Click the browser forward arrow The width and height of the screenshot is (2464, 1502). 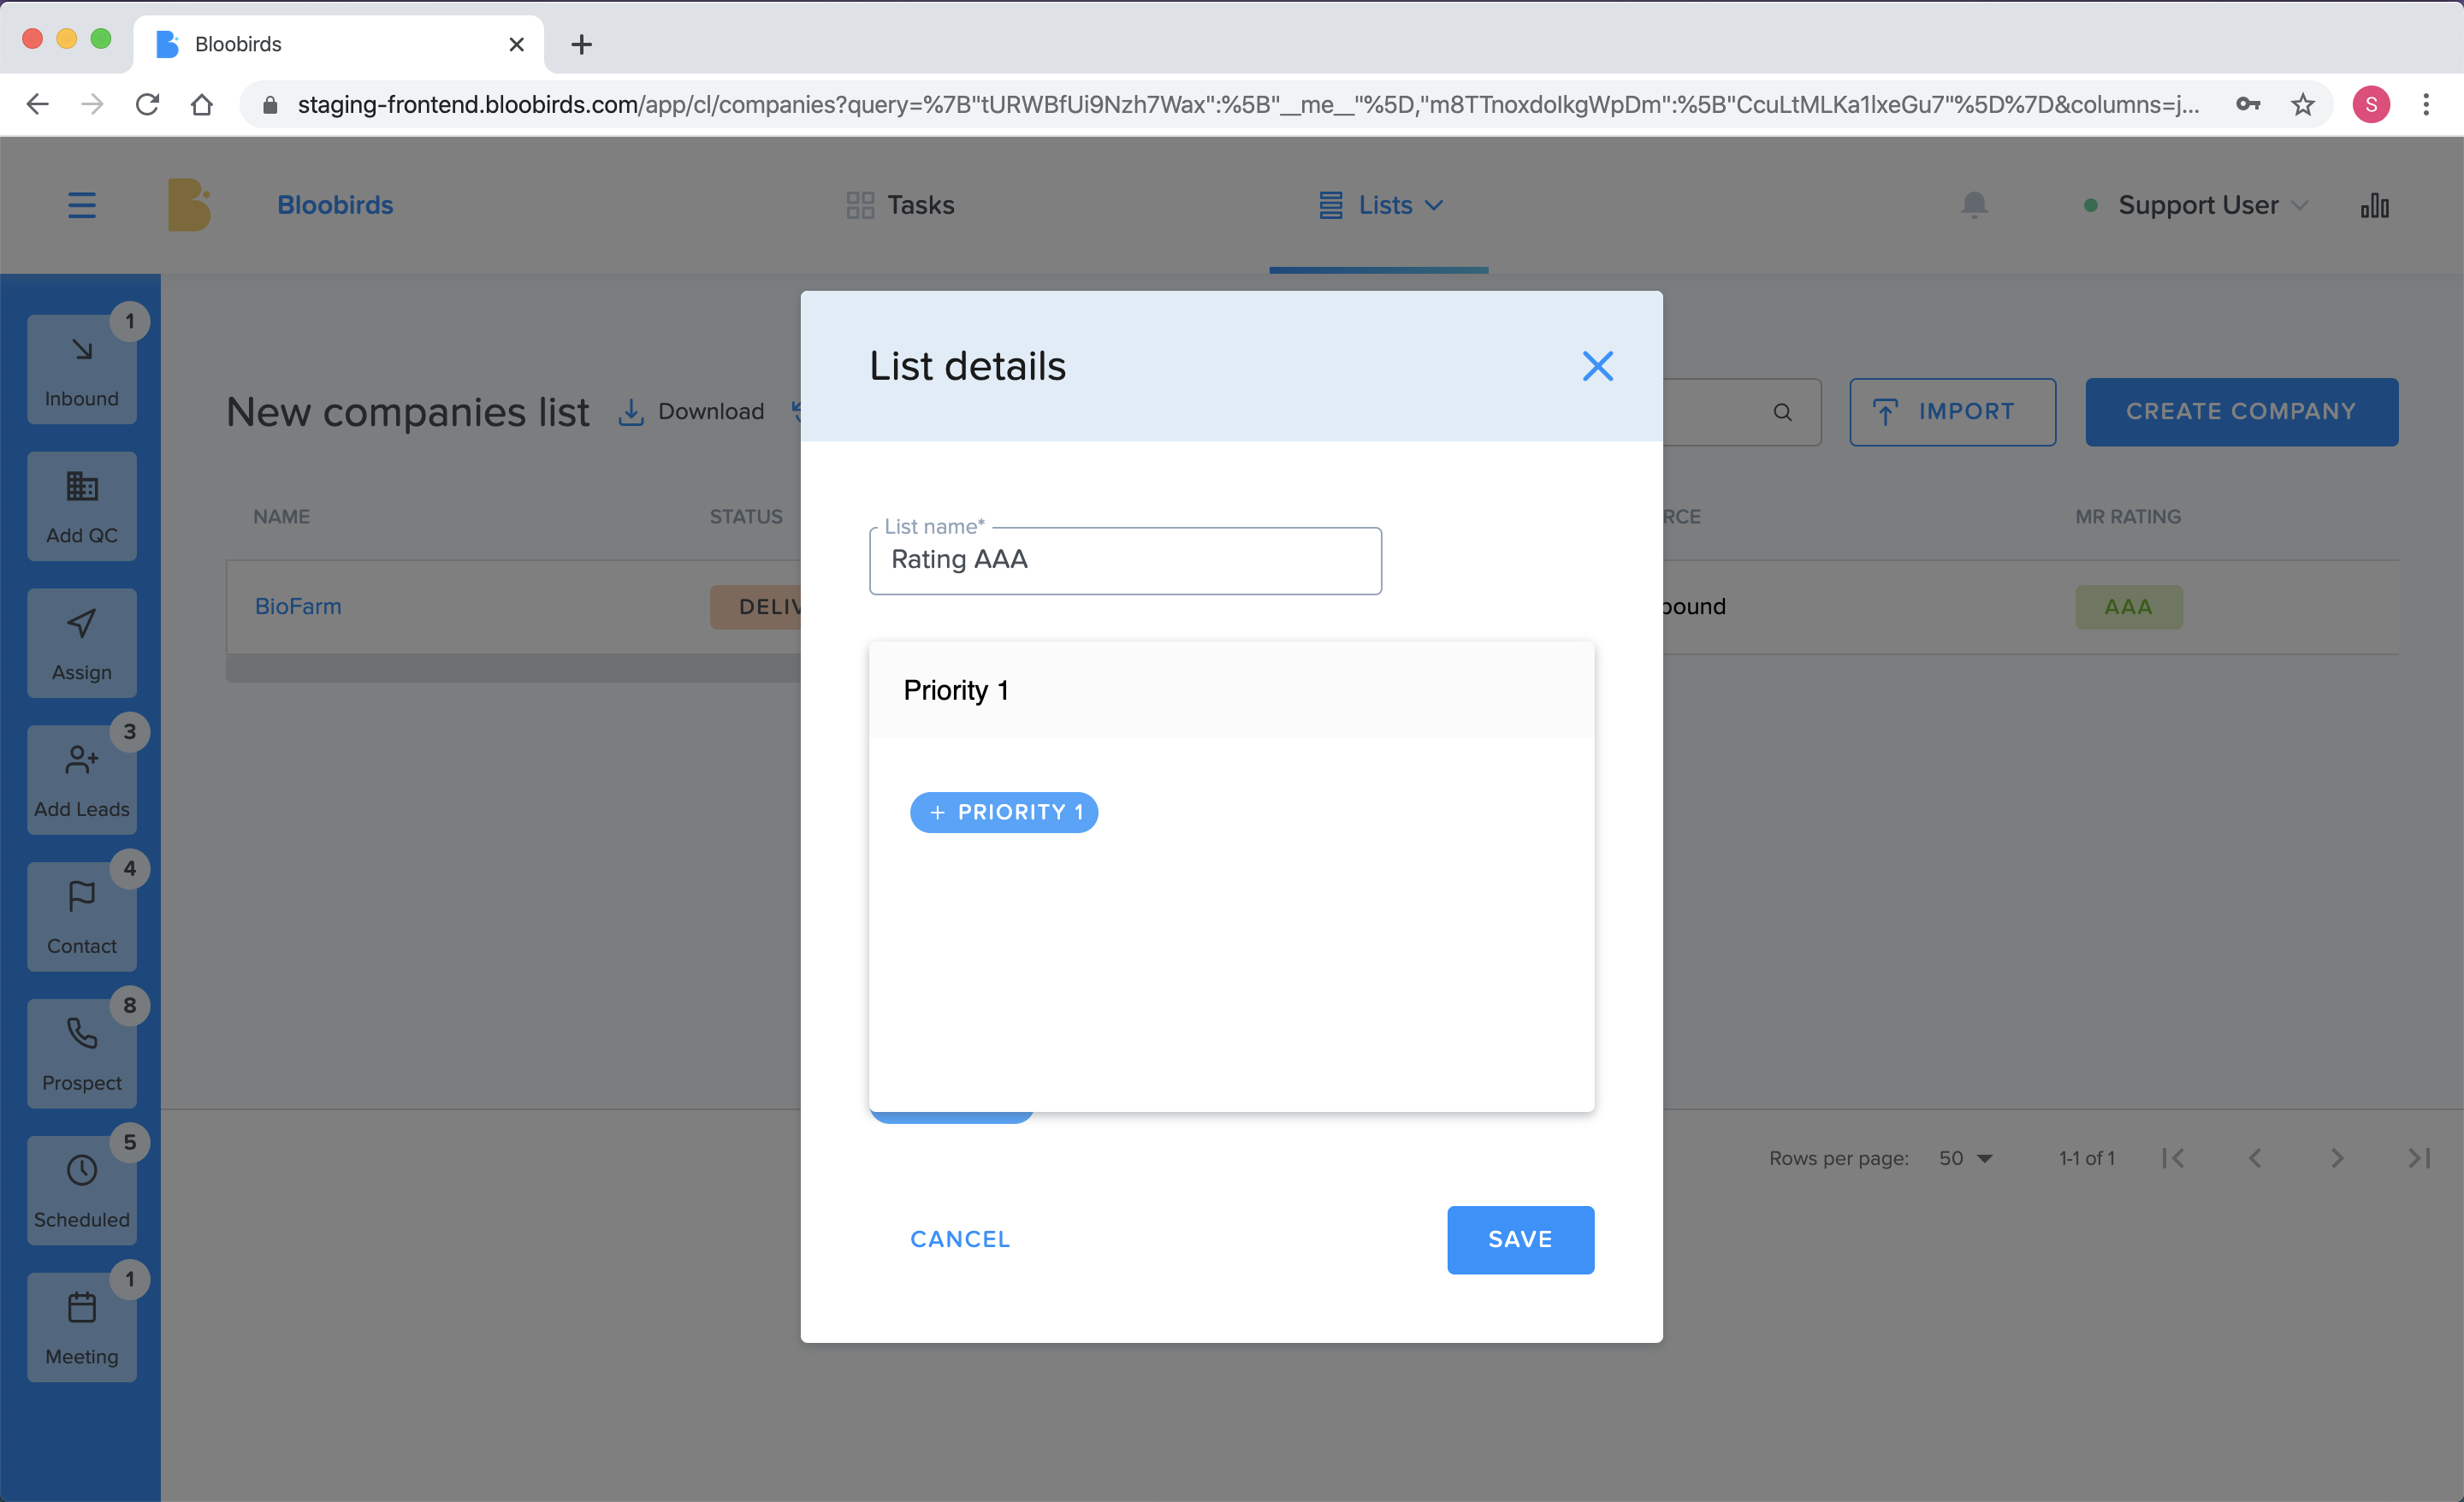tap(92, 104)
